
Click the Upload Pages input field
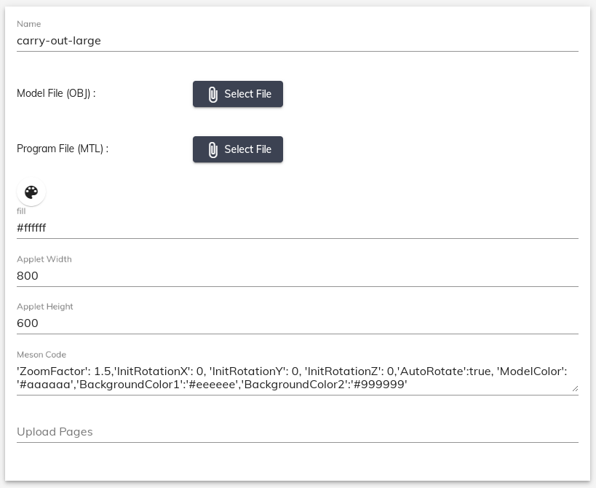click(x=298, y=432)
